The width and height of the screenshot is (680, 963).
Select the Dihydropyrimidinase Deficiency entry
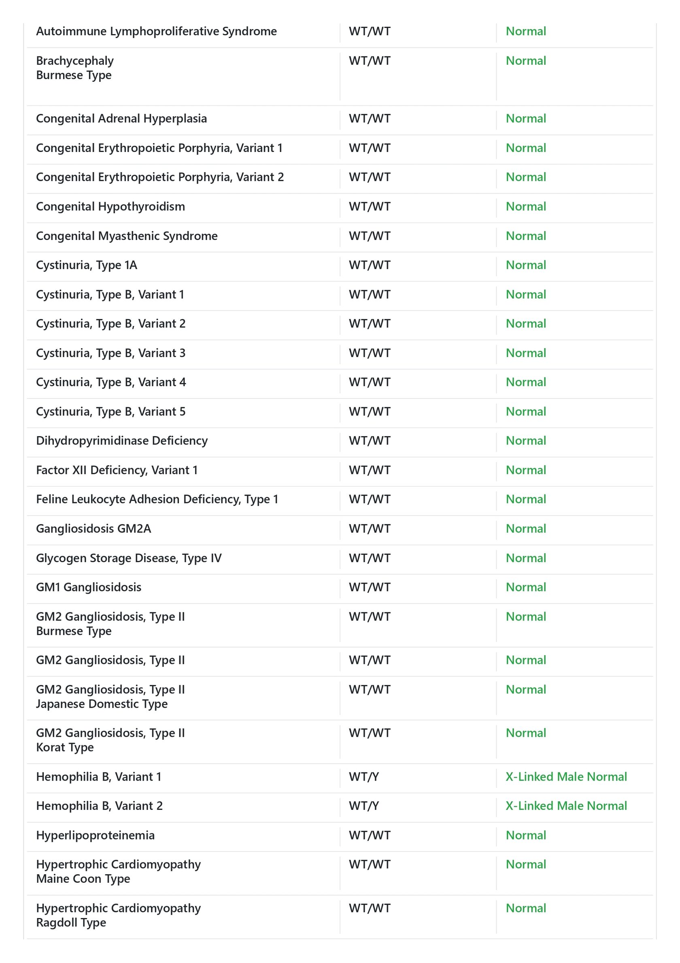(121, 441)
